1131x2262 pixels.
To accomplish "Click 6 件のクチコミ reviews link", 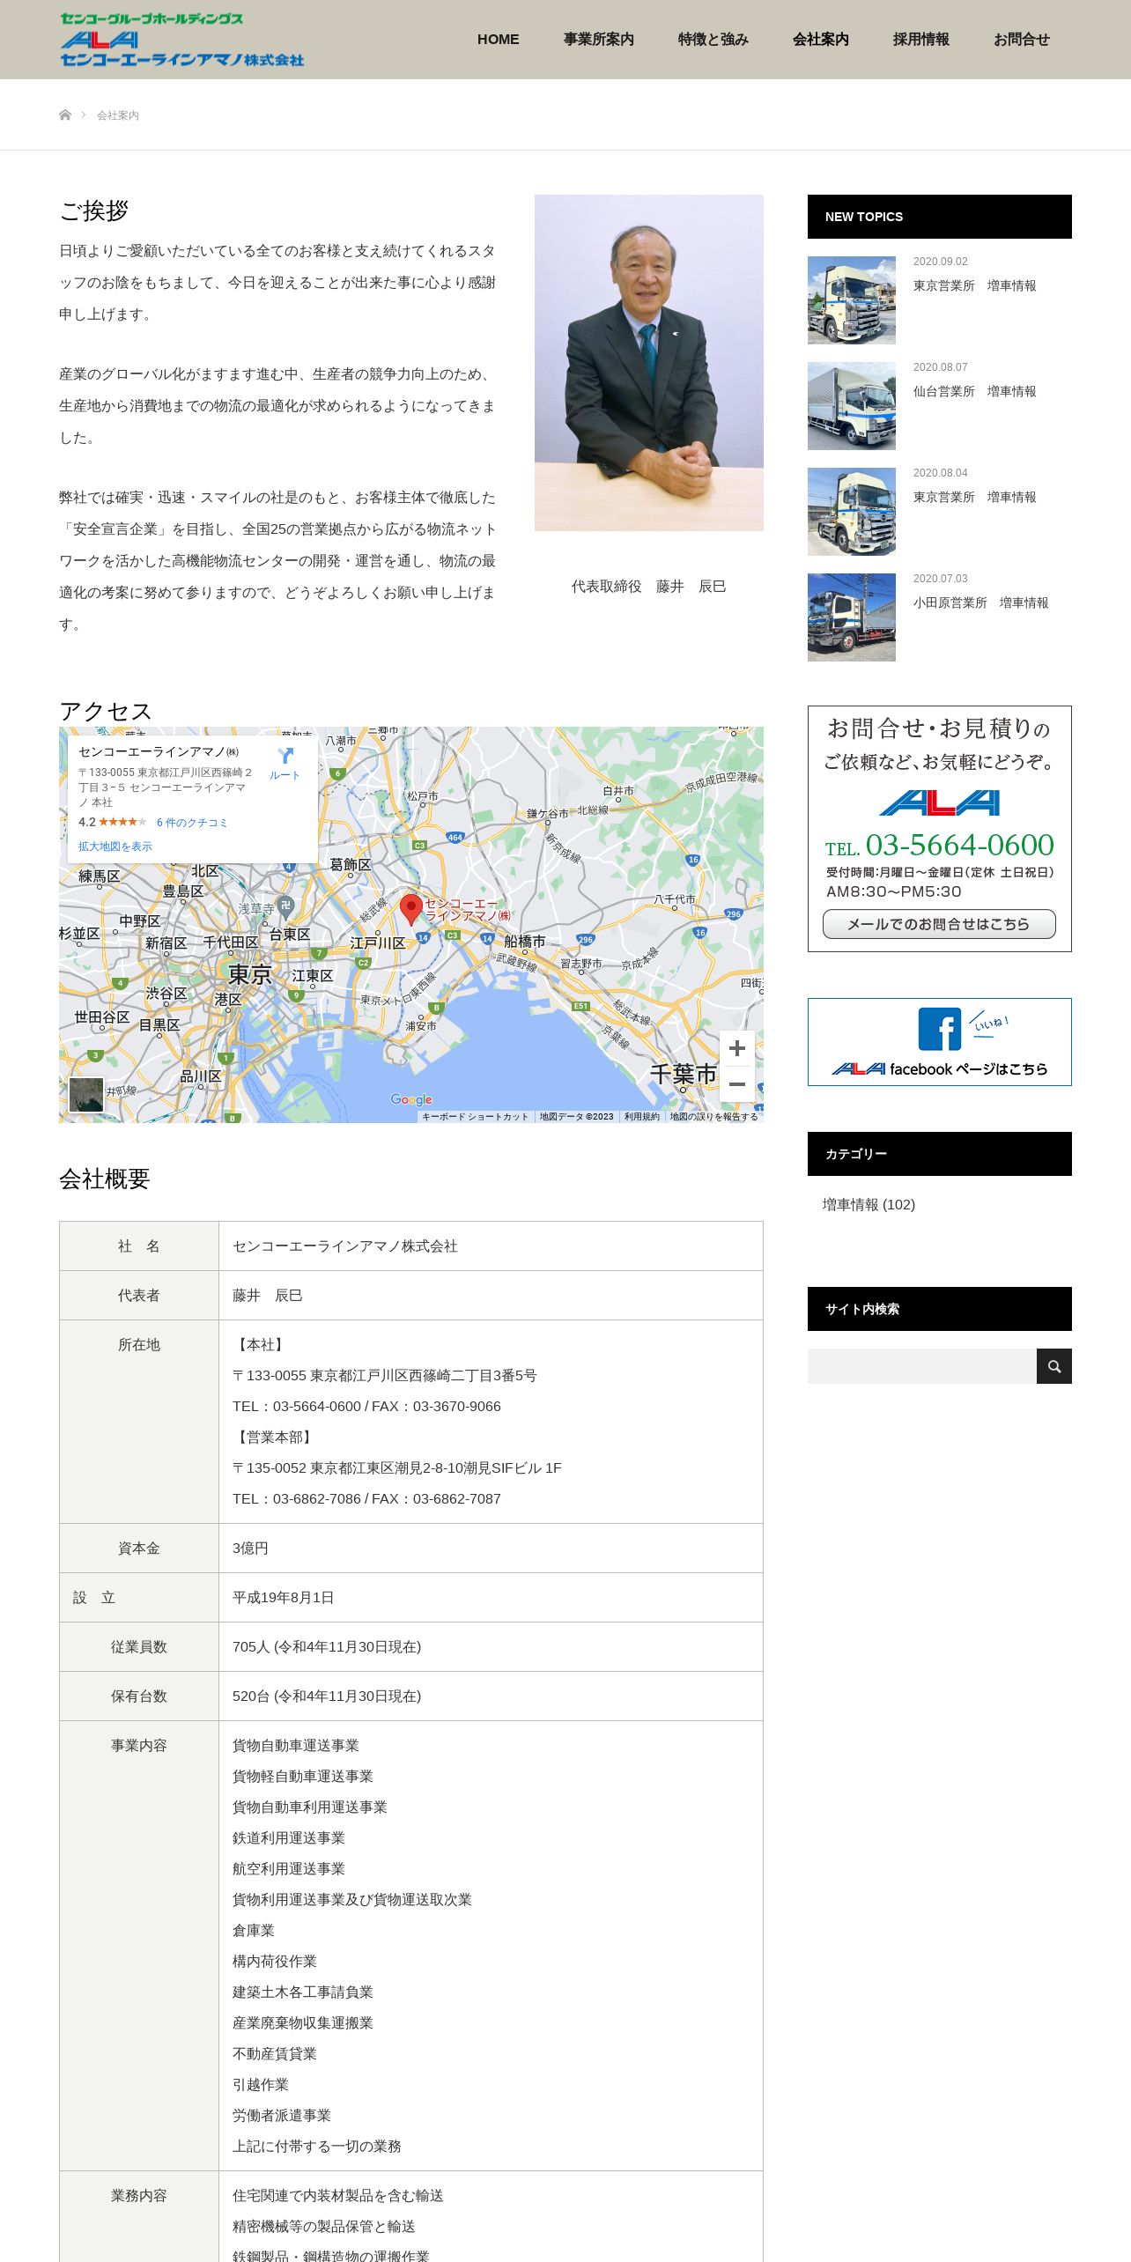I will coord(192,823).
